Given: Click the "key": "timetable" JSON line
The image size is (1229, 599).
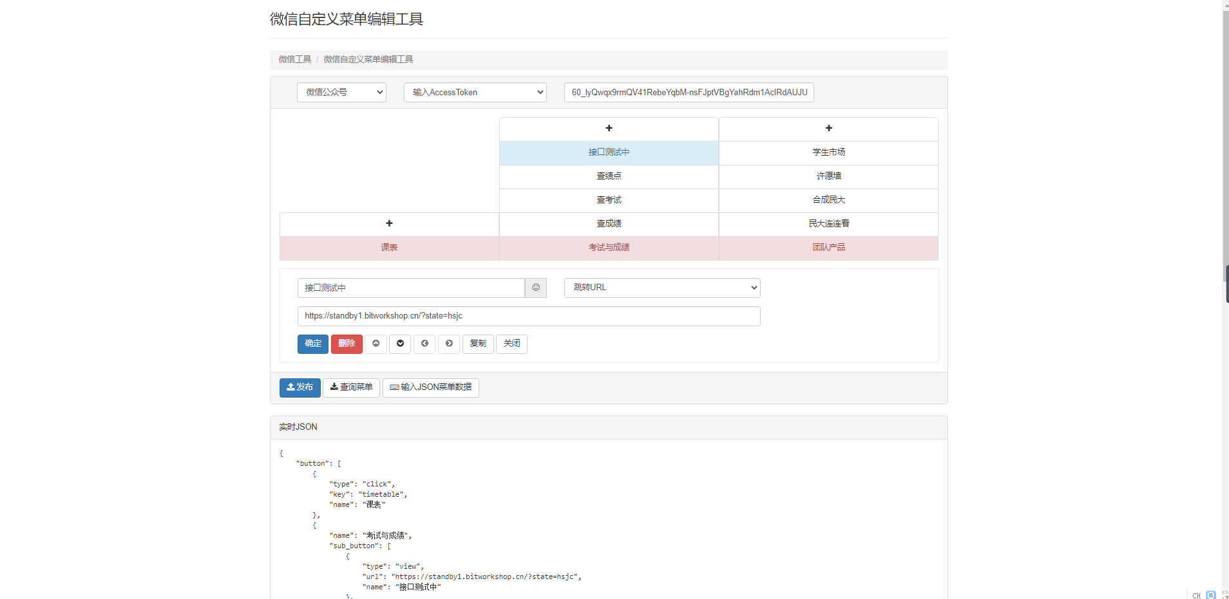Looking at the screenshot, I should click(368, 494).
